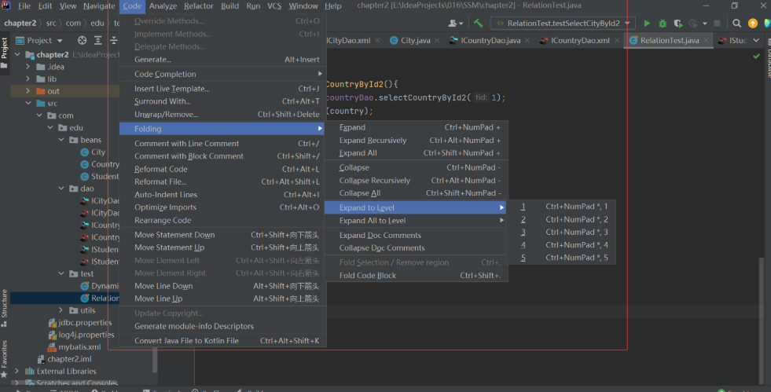Open the Database tool window side tab
Viewport: 771px width, 392px height.
coord(768,58)
